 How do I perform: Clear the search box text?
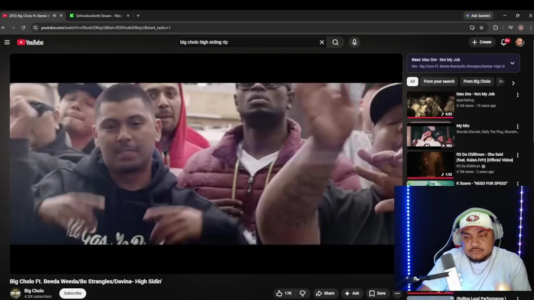tap(322, 42)
